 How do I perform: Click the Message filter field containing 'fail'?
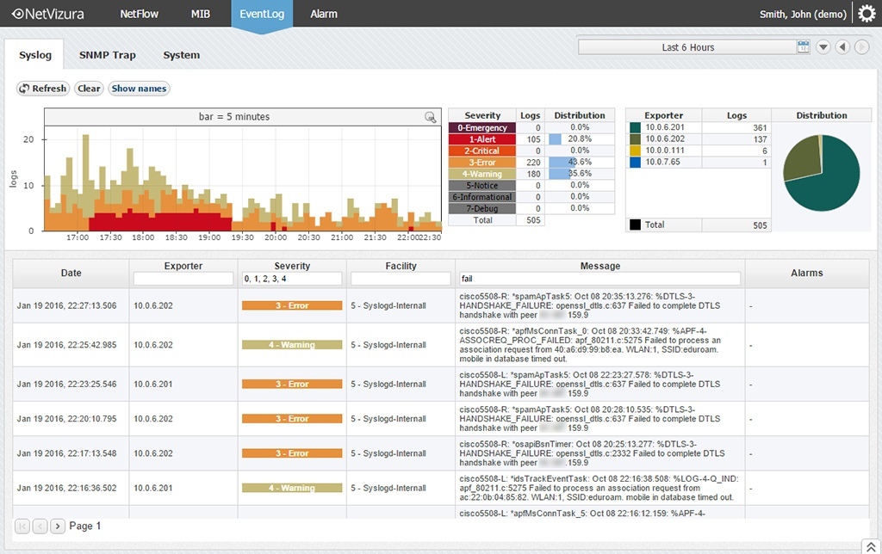point(599,279)
